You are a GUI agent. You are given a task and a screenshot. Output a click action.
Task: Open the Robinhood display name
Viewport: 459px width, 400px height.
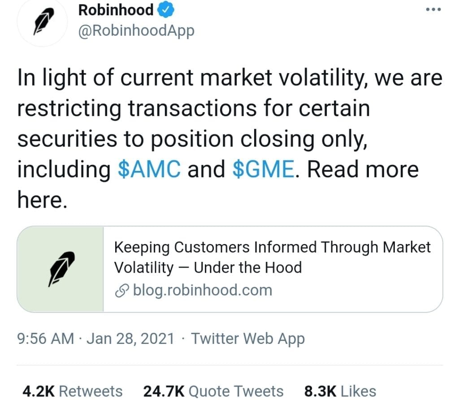(116, 10)
